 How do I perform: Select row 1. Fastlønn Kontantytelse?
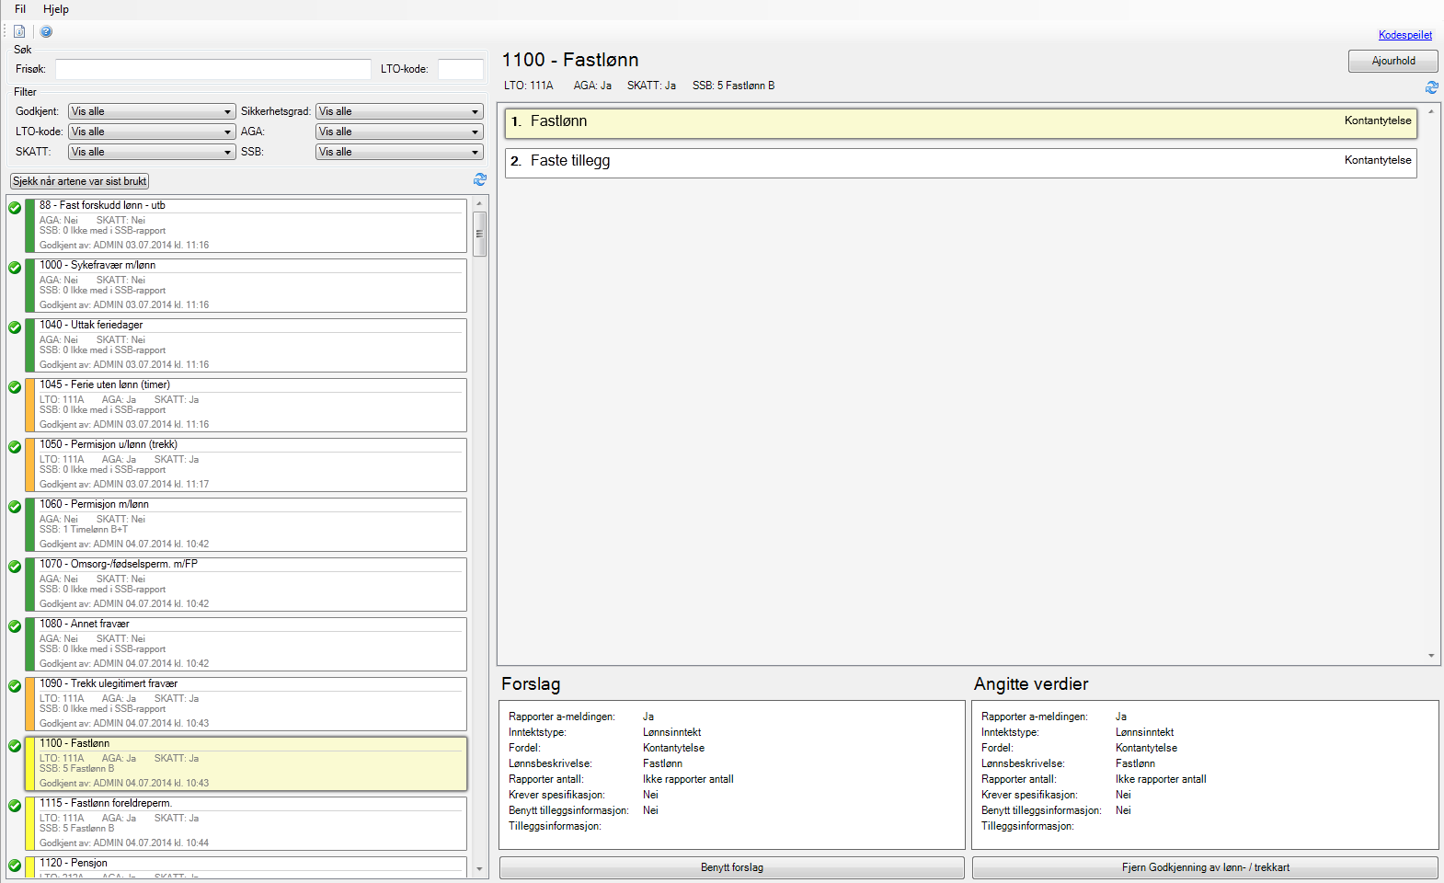(x=961, y=123)
